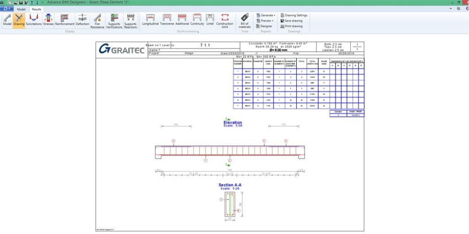Open Construction Joint reinforcement
The height and width of the screenshot is (234, 469).
pos(224,21)
